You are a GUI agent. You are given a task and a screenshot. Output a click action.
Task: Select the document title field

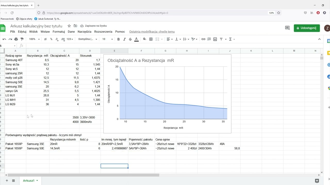pos(36,26)
